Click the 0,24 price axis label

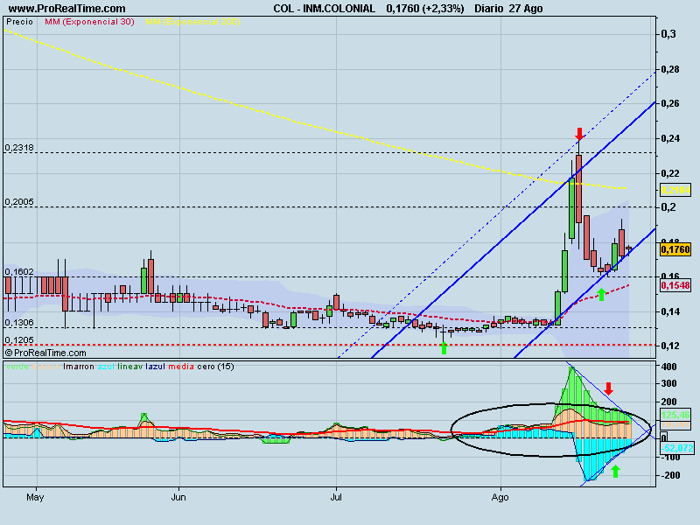pyautogui.click(x=670, y=139)
